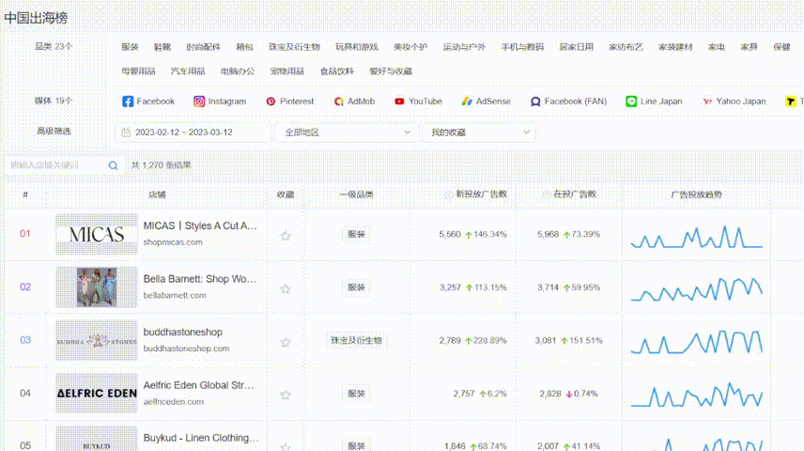Viewport: 804px width, 451px height.
Task: Open the bellabarnett.com link
Action: coord(175,296)
